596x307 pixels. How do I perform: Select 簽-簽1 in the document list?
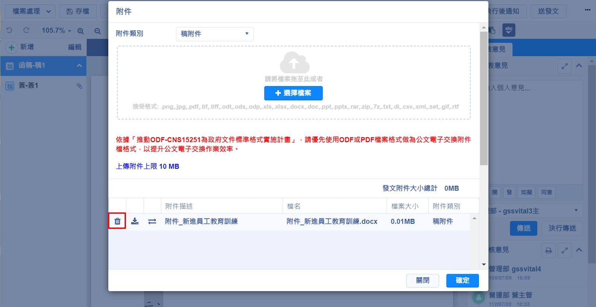click(x=28, y=86)
